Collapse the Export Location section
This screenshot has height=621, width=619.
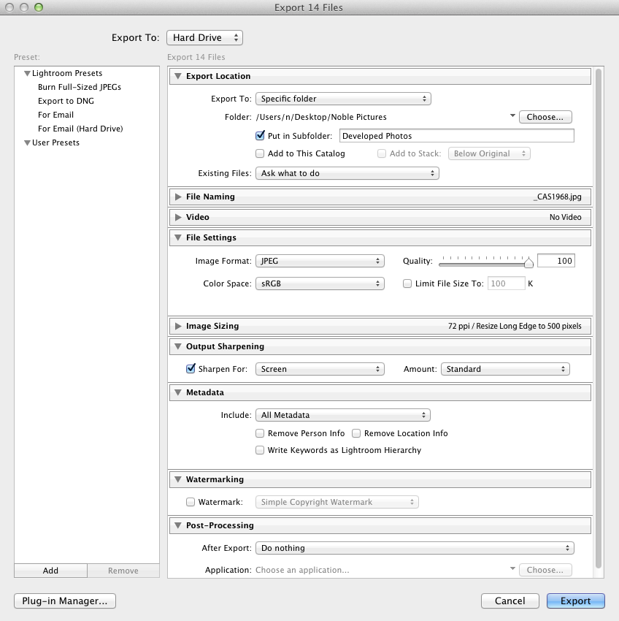177,76
